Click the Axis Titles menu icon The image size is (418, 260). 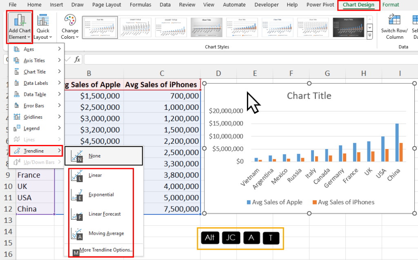coord(16,60)
